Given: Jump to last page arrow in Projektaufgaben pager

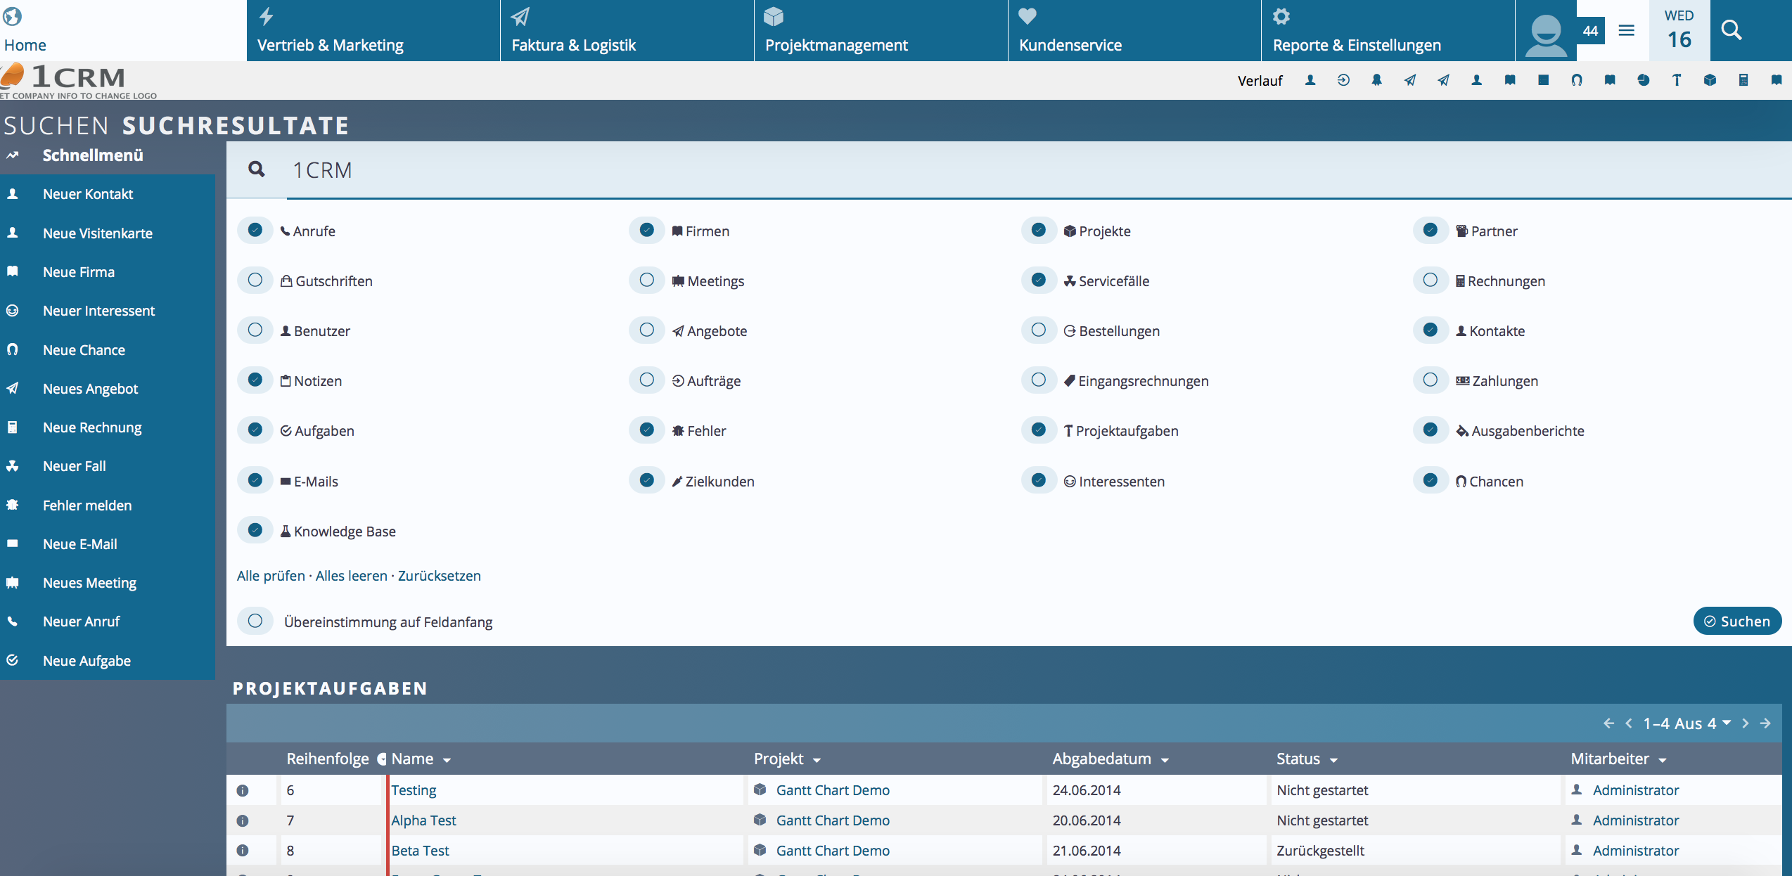Looking at the screenshot, I should pos(1765,723).
